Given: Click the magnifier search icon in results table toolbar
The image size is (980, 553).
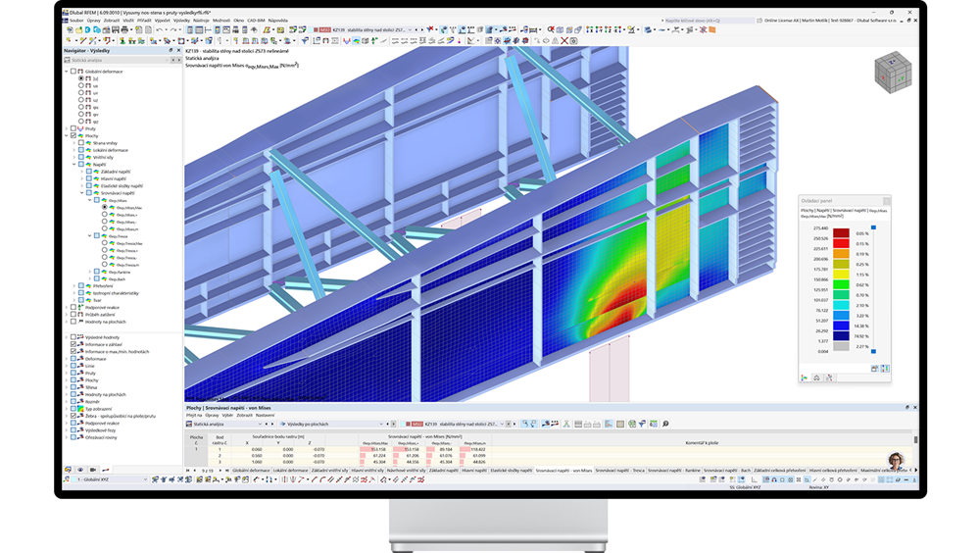Looking at the screenshot, I should [x=665, y=424].
